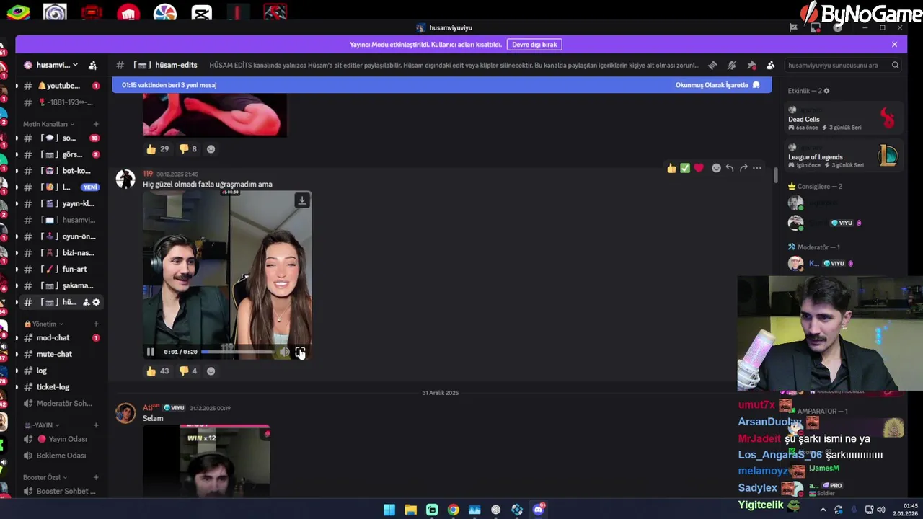Viewport: 923px width, 519px height.
Task: Collapse Booster Özel category
Action: pyautogui.click(x=45, y=477)
